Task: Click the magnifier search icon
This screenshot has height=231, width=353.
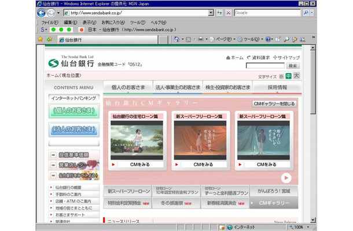Action: pyautogui.click(x=306, y=13)
